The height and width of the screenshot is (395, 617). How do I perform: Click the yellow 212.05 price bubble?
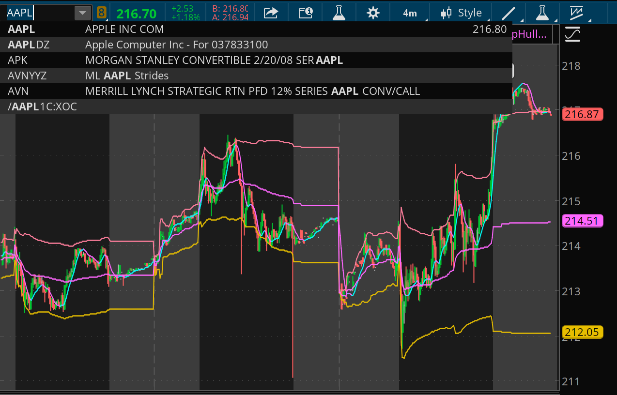point(582,333)
